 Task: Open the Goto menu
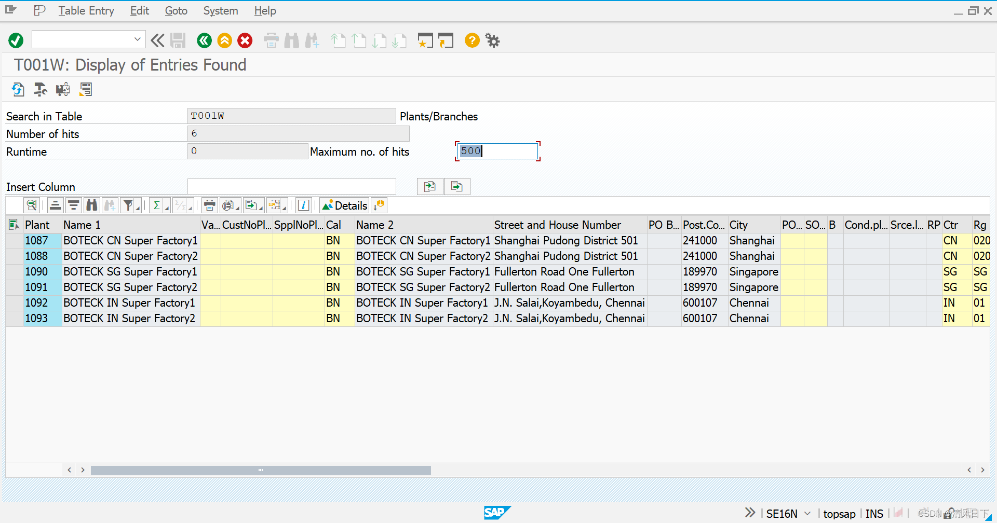click(x=176, y=11)
